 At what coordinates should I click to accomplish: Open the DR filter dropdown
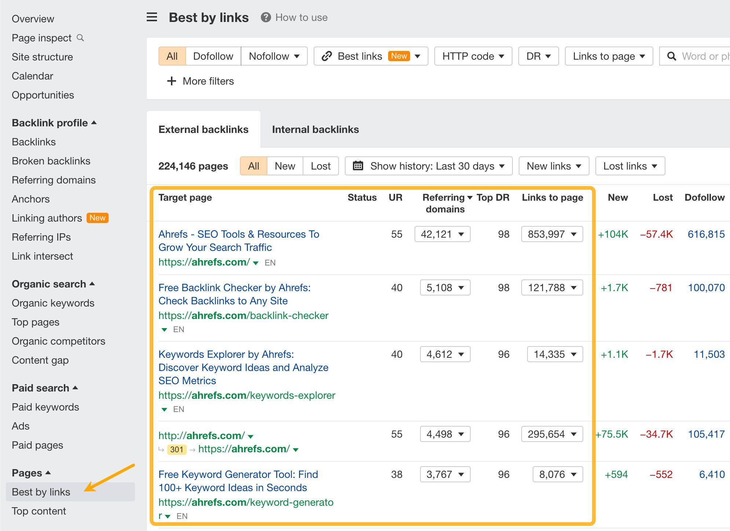point(538,56)
